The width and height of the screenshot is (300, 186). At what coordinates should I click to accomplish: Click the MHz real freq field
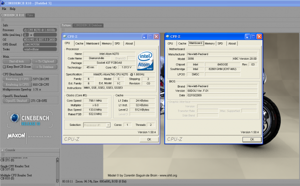point(26,35)
